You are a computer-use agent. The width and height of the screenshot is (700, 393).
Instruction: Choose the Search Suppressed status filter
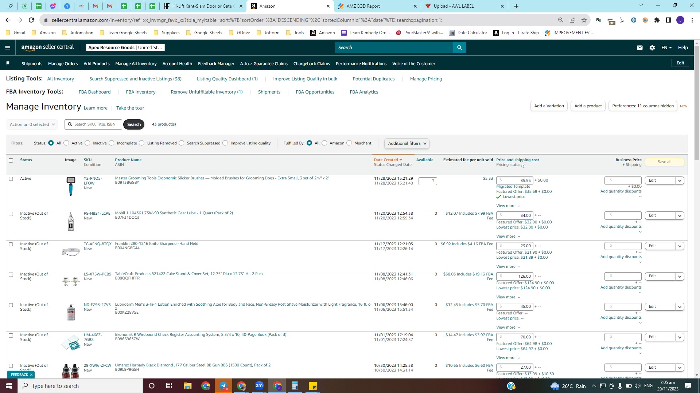coord(182,143)
